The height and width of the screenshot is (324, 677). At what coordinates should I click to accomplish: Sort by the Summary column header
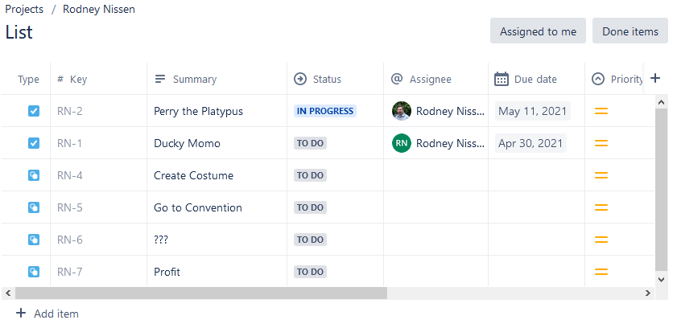pyautogui.click(x=194, y=79)
